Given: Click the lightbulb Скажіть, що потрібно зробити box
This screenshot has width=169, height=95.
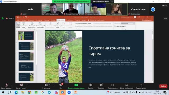Looking at the screenshot, I should pos(97,20).
